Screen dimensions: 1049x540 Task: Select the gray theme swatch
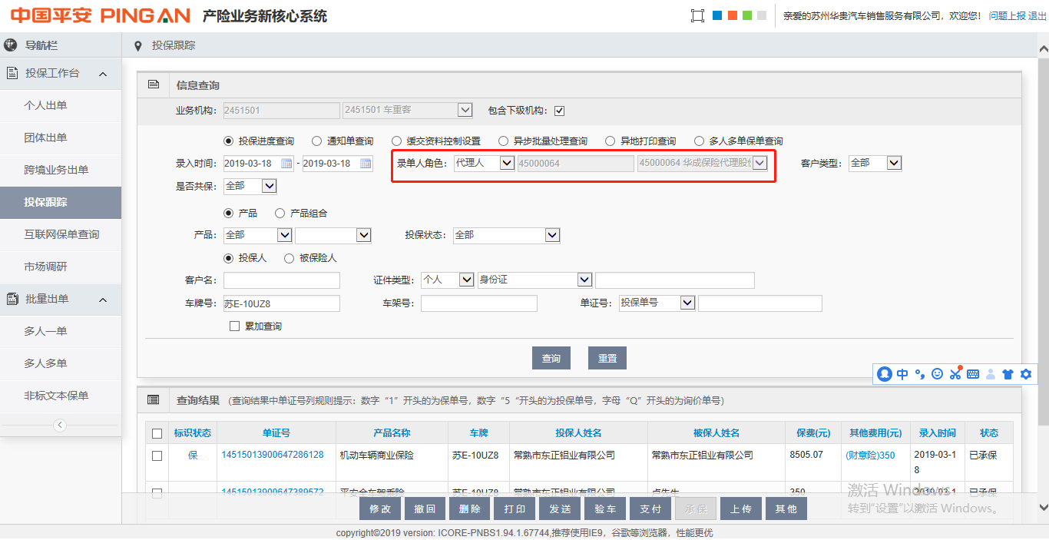(x=762, y=15)
